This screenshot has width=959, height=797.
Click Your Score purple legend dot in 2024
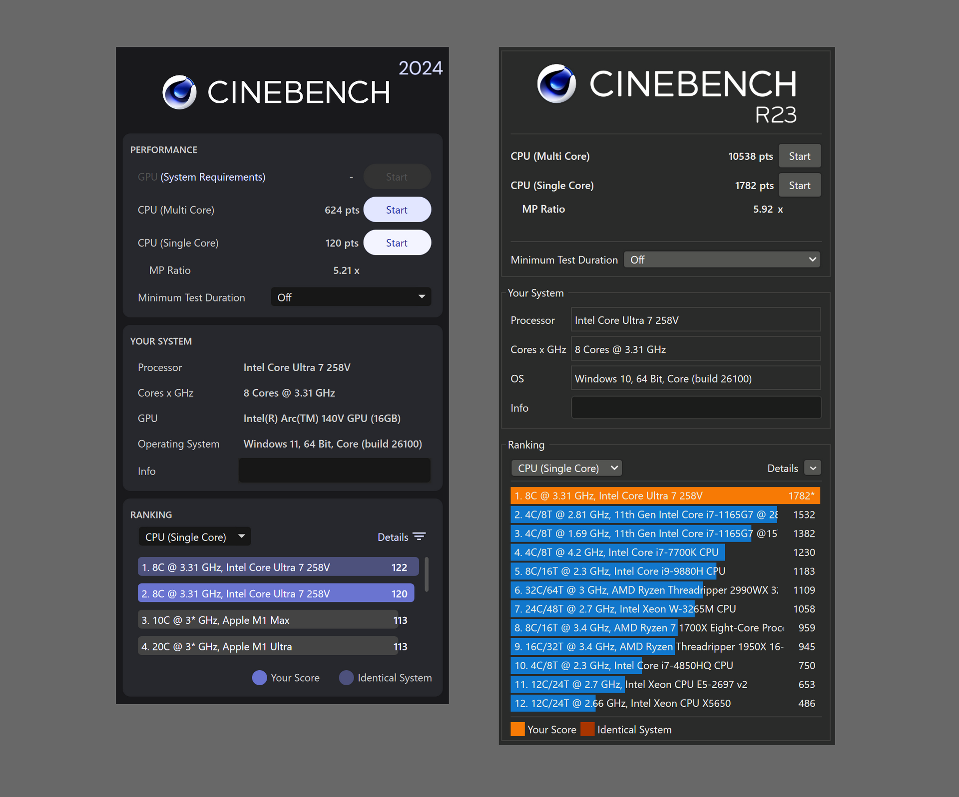(x=259, y=677)
